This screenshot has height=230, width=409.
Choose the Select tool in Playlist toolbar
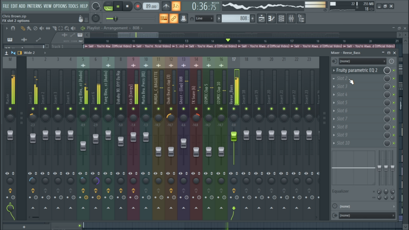pyautogui.click(x=61, y=28)
